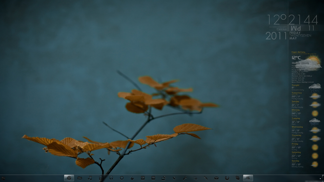Image resolution: width=324 pixels, height=182 pixels.
Task: Open Google Chrome from the taskbar
Action: tap(69, 178)
